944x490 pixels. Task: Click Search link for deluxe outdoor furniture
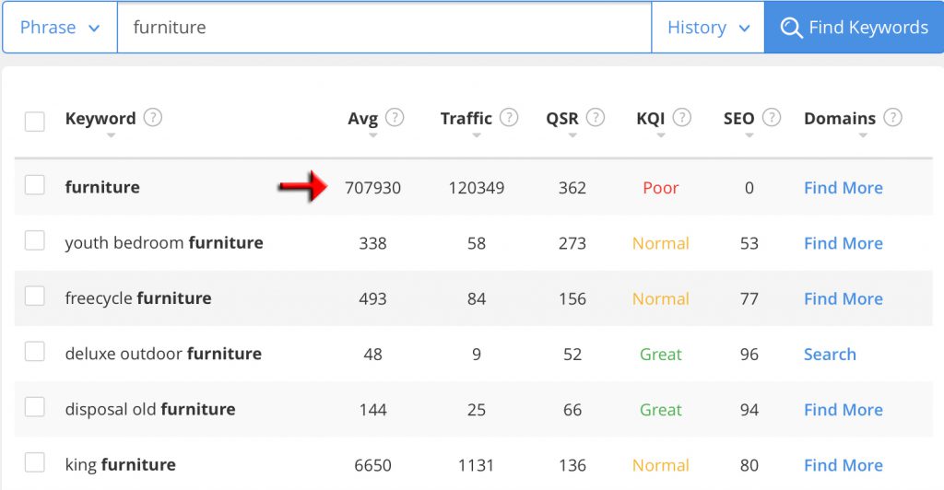pos(830,354)
